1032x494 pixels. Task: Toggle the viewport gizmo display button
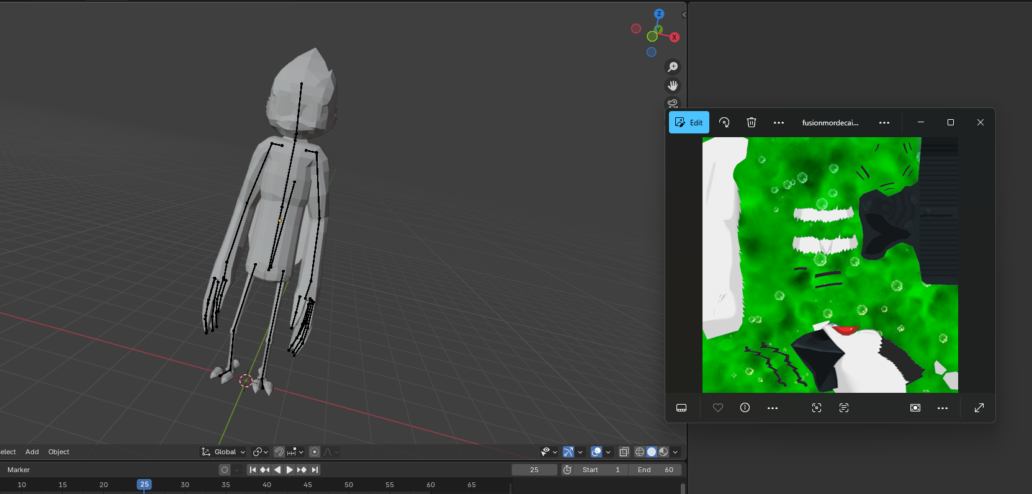[568, 452]
